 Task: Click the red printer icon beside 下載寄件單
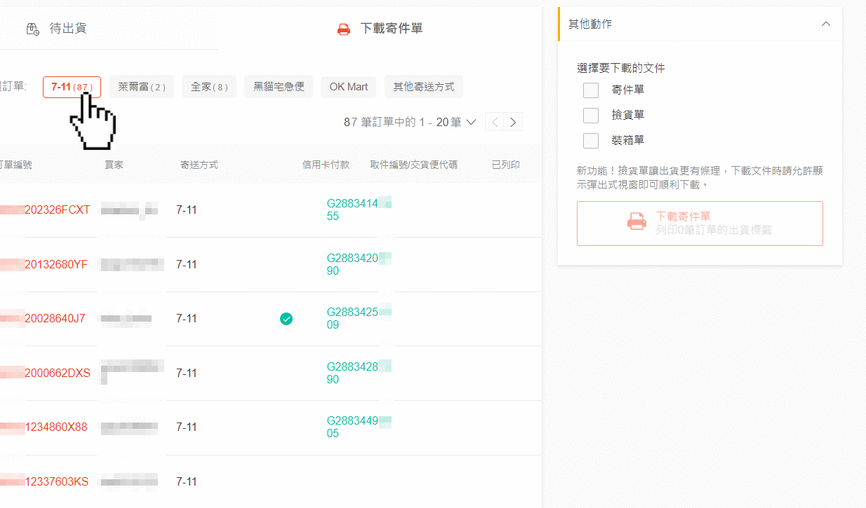pos(344,29)
